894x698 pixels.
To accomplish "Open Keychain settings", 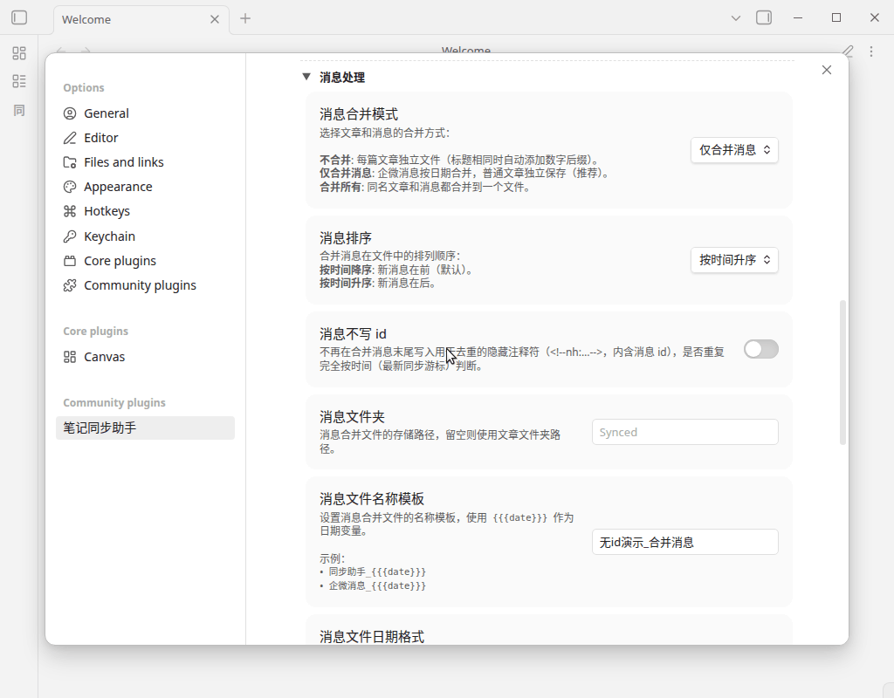I will click(145, 236).
